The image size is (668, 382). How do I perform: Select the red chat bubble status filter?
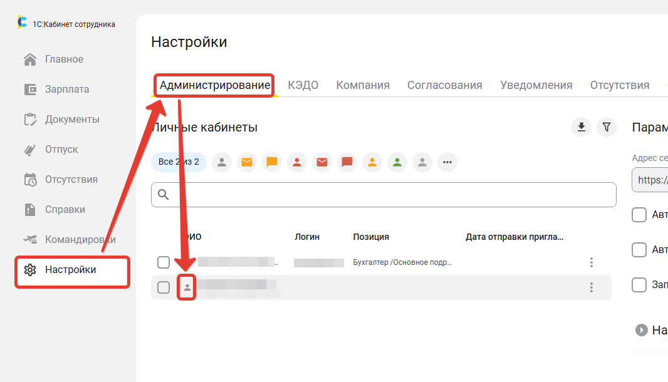click(x=347, y=162)
